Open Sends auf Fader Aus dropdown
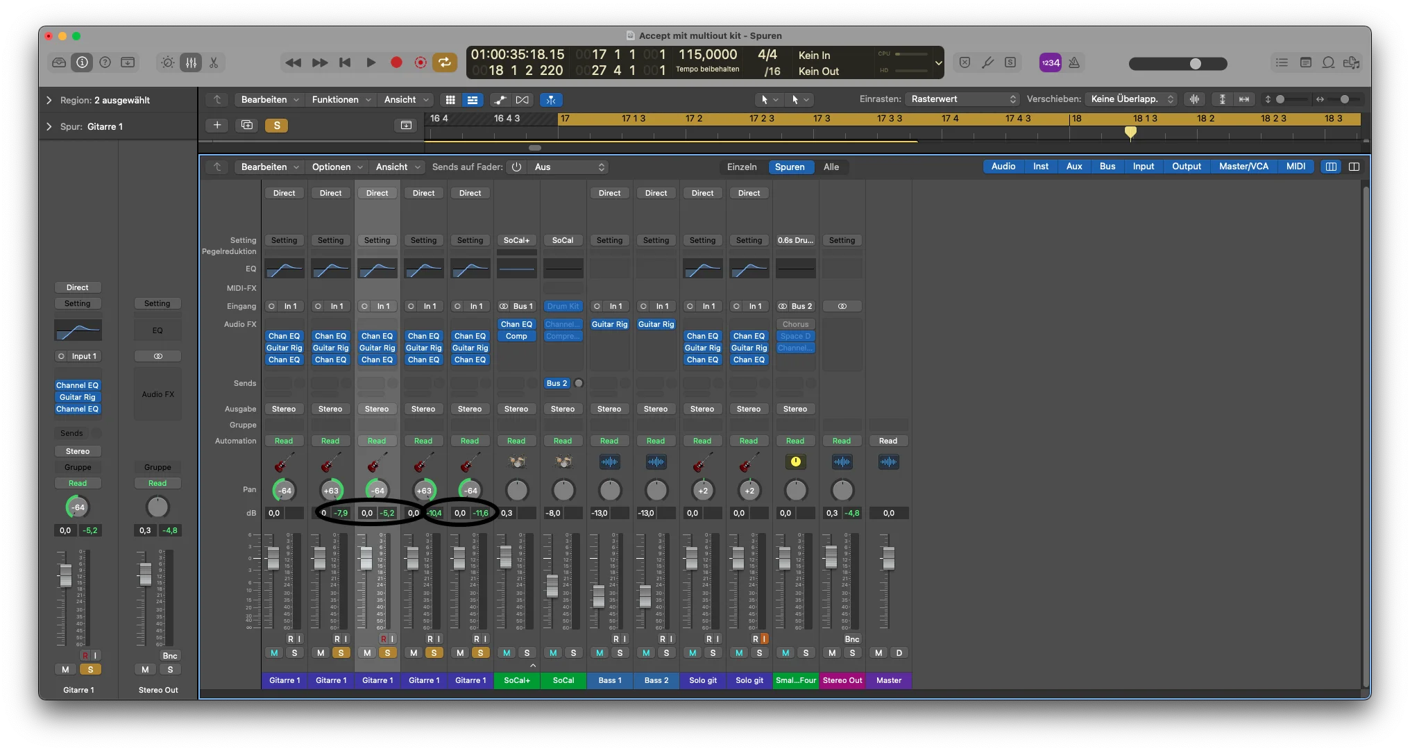1410x751 pixels. (568, 167)
